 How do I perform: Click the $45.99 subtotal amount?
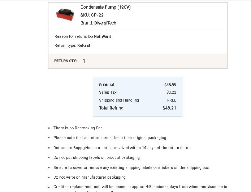[x=170, y=85]
